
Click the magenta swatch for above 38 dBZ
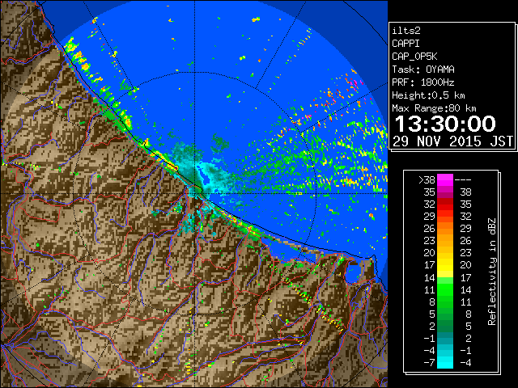point(445,179)
